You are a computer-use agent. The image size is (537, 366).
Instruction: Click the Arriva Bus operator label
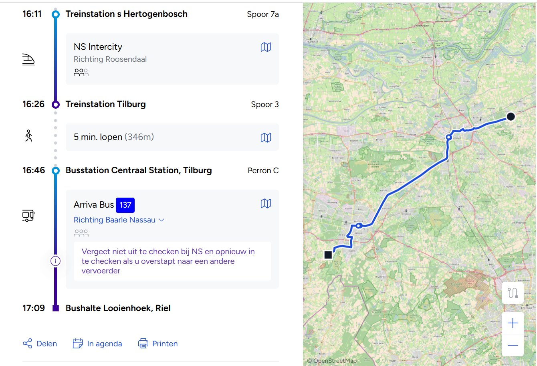94,205
